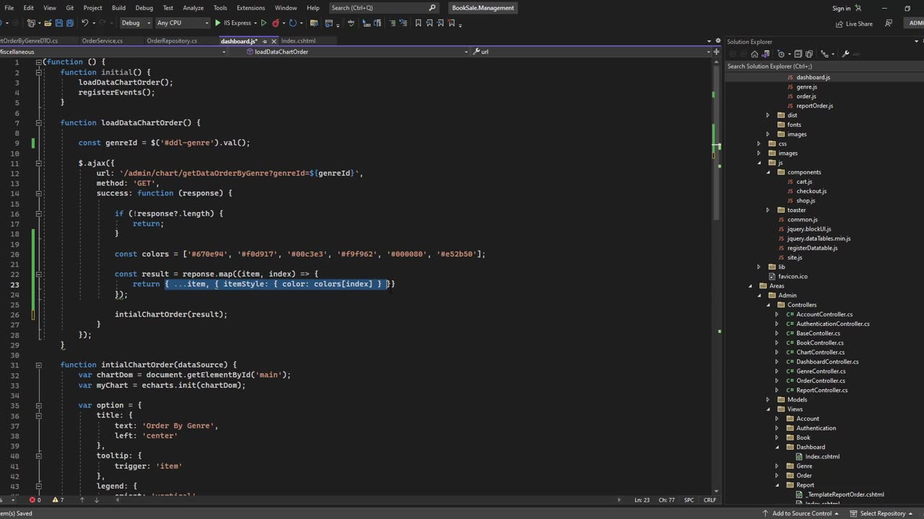The image size is (924, 519).
Task: Select _TemplateReportOrder.cshtml file
Action: pyautogui.click(x=845, y=494)
